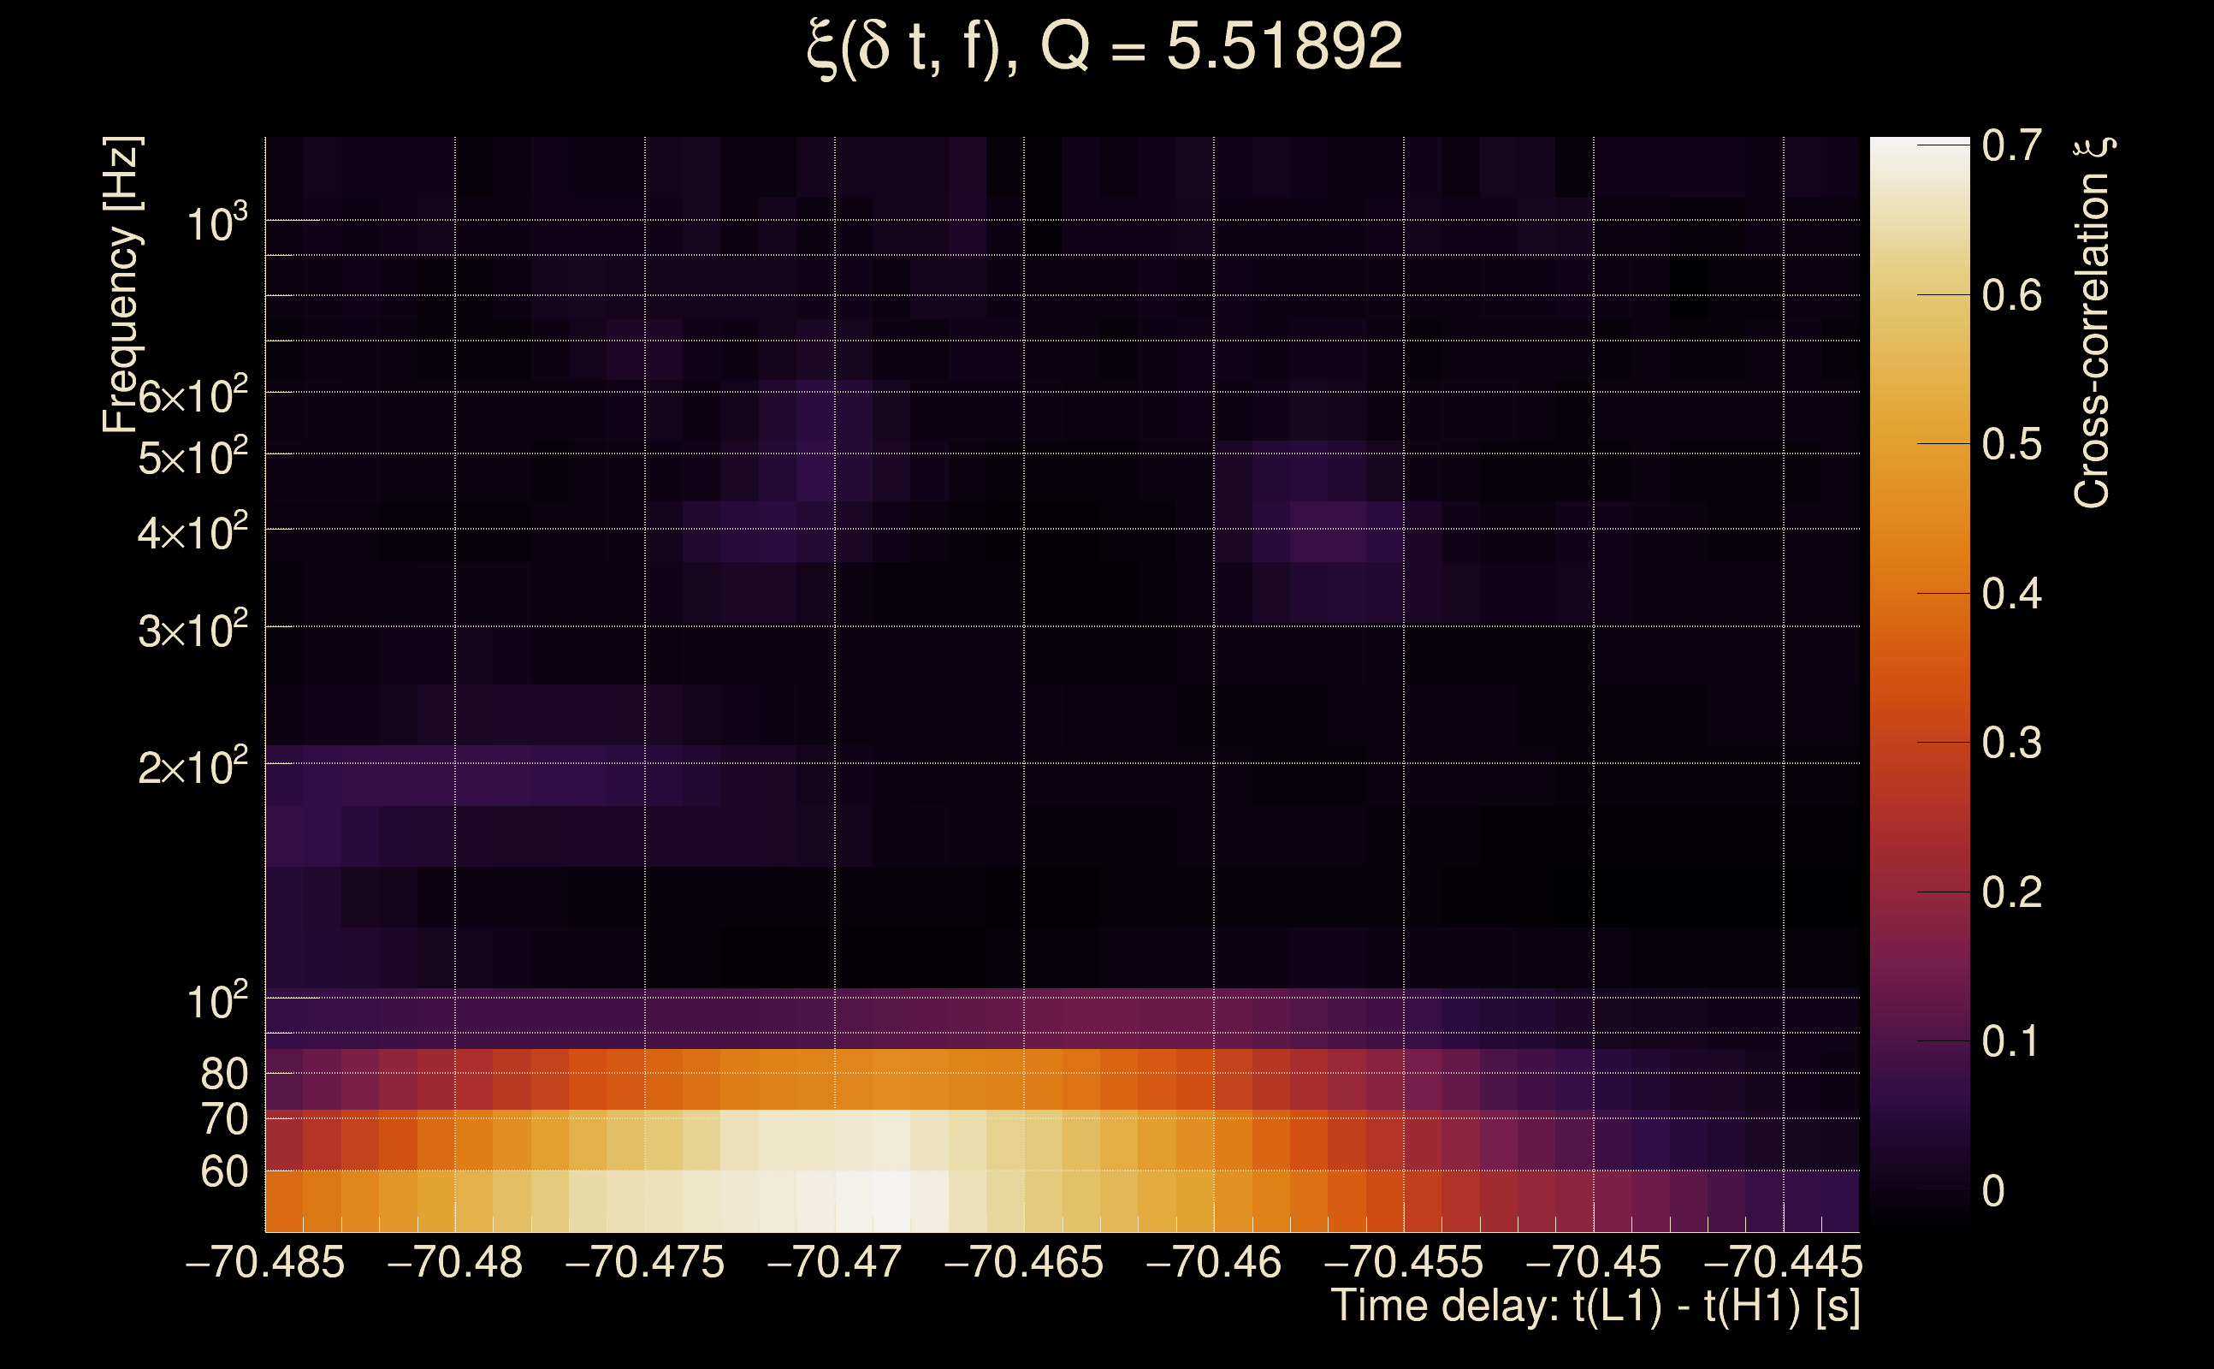Click the 0 tick label on the colorbar
This screenshot has height=1369, width=2214.
(x=1992, y=1191)
